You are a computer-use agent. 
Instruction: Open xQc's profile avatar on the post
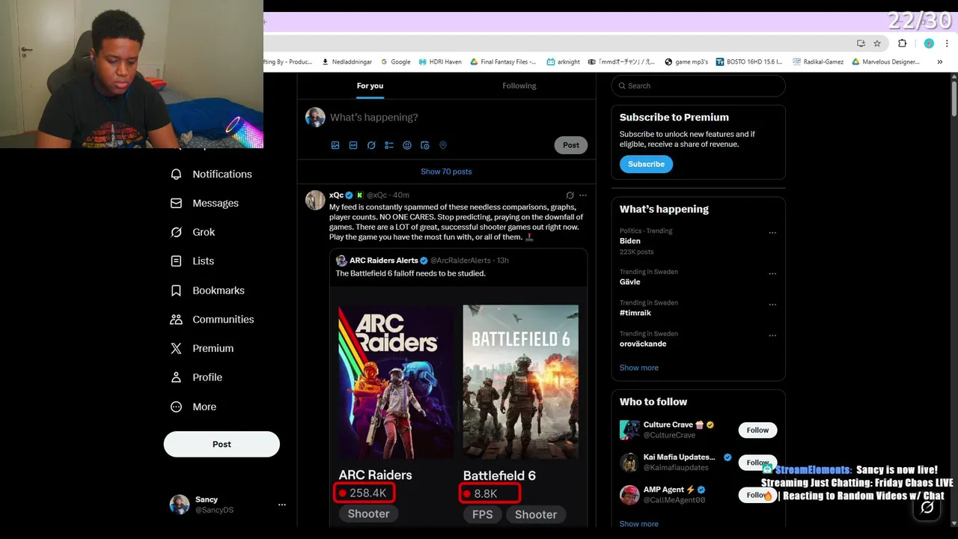[315, 200]
